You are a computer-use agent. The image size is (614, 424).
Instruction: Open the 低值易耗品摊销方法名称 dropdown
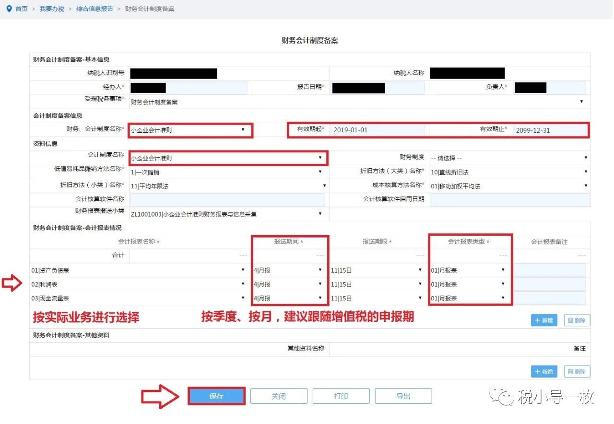227,172
